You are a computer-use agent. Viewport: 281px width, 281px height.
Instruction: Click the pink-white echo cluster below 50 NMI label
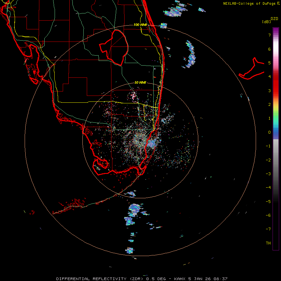click(133, 95)
